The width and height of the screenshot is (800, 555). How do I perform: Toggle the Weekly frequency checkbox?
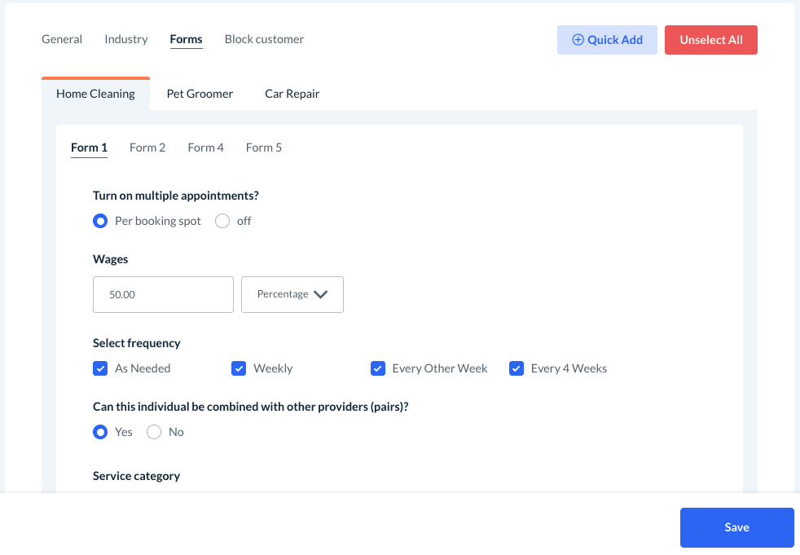pyautogui.click(x=239, y=368)
